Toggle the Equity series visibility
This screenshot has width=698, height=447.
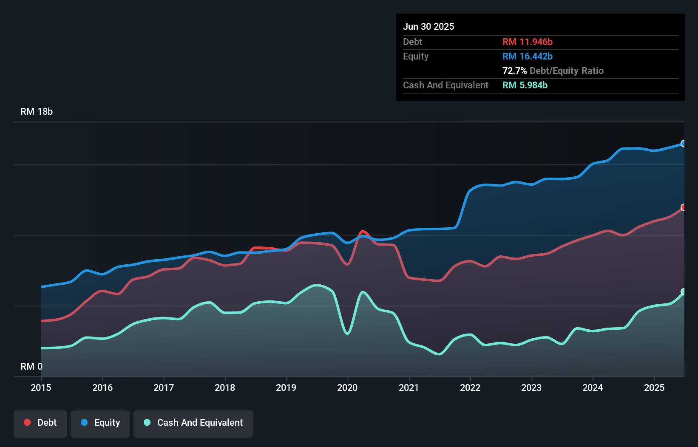pyautogui.click(x=100, y=423)
